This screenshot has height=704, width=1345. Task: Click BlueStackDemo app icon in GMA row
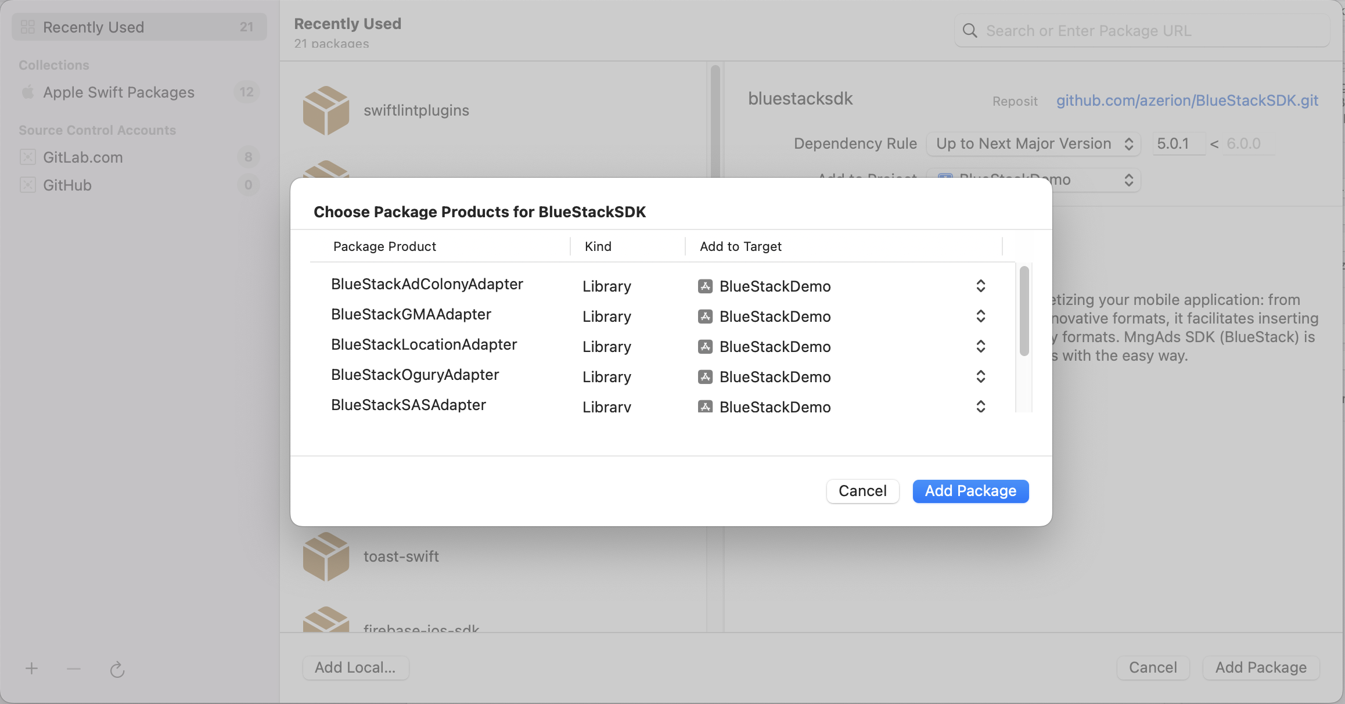(x=705, y=316)
